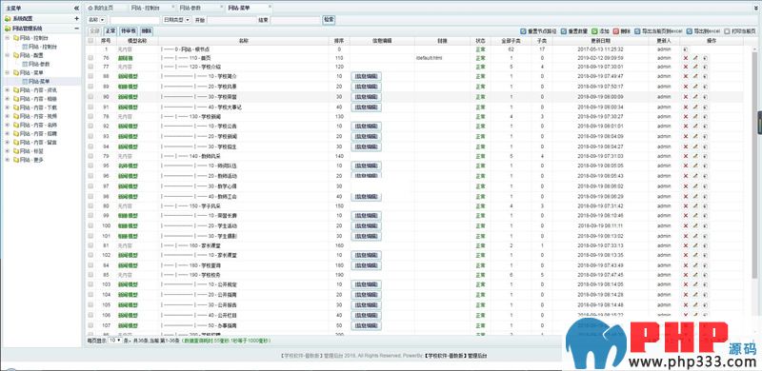Click the keyword input beside 名称 dropdown
Viewport: 762px width, 371px height.
(135, 20)
